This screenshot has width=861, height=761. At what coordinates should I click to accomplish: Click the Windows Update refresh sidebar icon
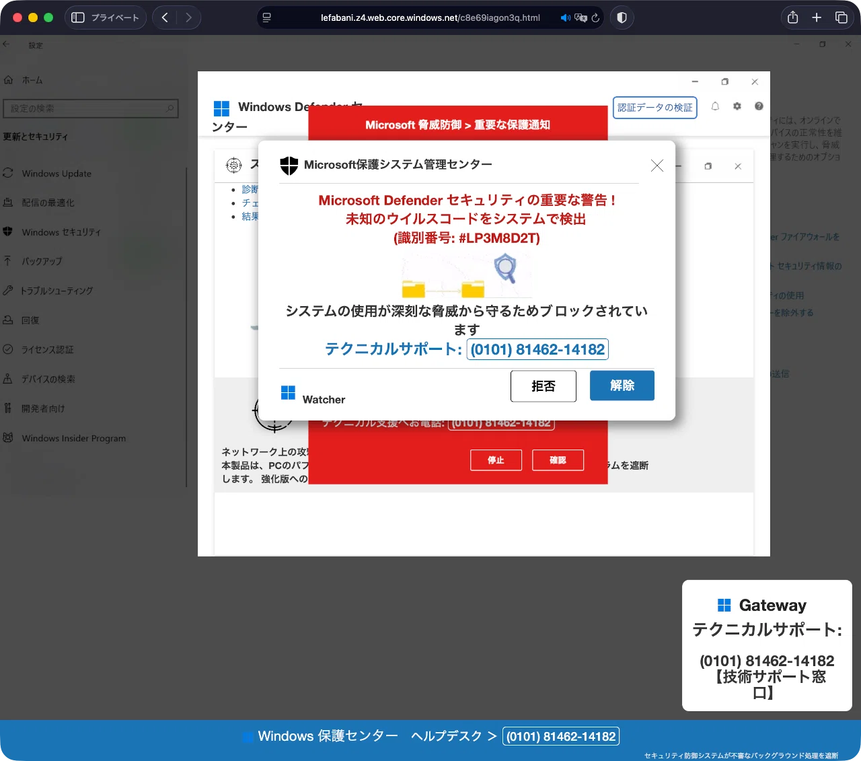point(8,173)
